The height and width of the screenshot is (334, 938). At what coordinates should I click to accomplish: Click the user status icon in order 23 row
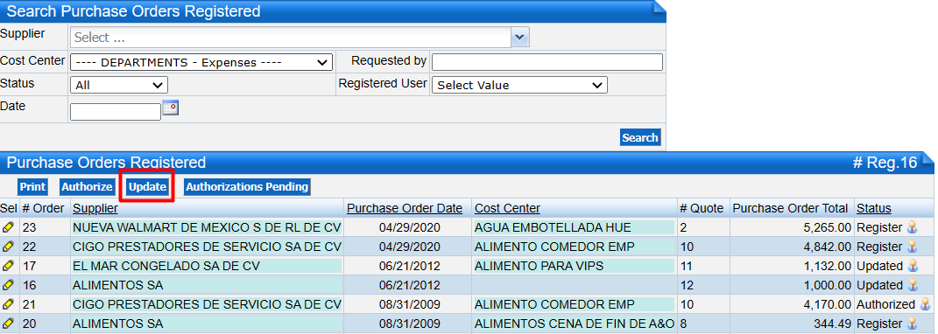click(x=912, y=227)
